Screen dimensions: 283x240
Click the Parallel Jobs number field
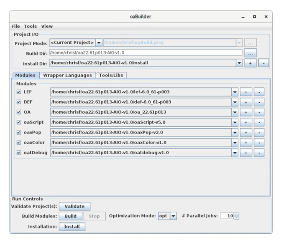[227, 216]
